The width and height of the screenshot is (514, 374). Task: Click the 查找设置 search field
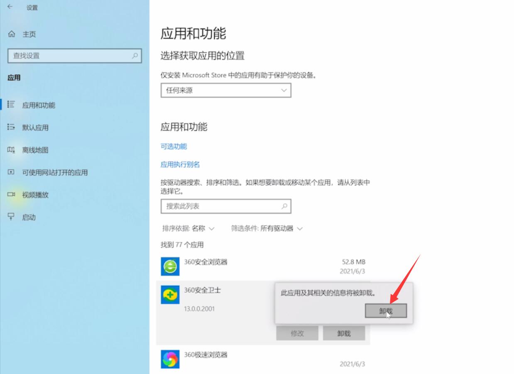click(x=75, y=56)
